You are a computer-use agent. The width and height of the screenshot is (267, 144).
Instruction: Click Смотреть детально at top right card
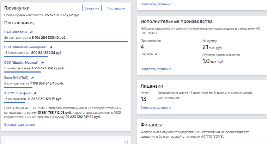click(x=156, y=4)
